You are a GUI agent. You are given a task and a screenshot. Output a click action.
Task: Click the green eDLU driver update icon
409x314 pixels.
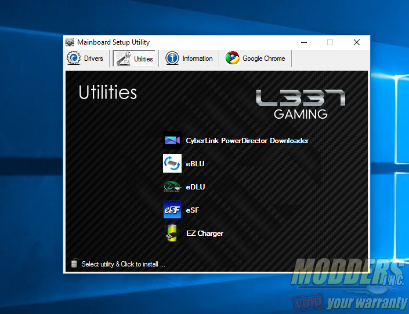tap(172, 187)
